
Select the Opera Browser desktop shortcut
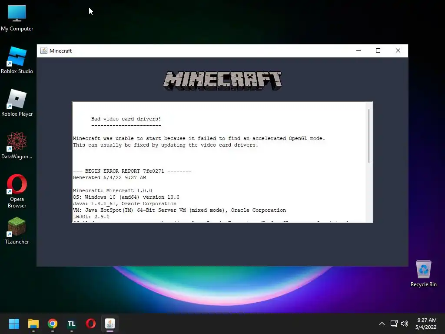pyautogui.click(x=17, y=191)
